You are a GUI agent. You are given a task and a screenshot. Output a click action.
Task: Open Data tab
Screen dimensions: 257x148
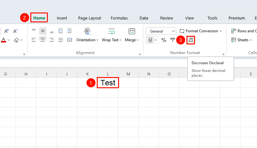144,18
